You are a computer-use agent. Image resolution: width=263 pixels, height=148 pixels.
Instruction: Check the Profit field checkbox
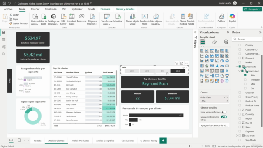240,110
